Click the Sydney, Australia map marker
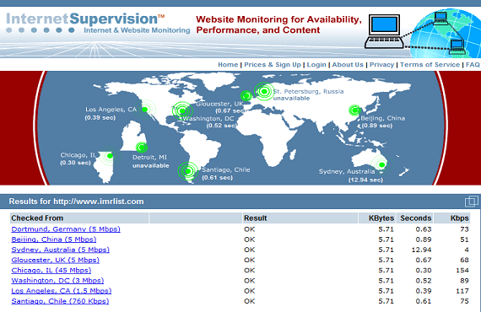This screenshot has height=312, width=481. 381,165
